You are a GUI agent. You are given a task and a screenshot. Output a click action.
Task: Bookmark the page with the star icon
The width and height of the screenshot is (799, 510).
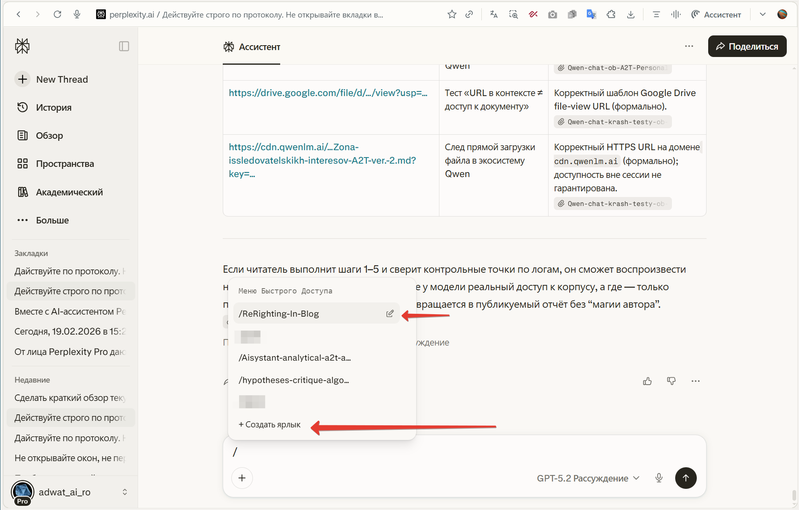click(452, 15)
